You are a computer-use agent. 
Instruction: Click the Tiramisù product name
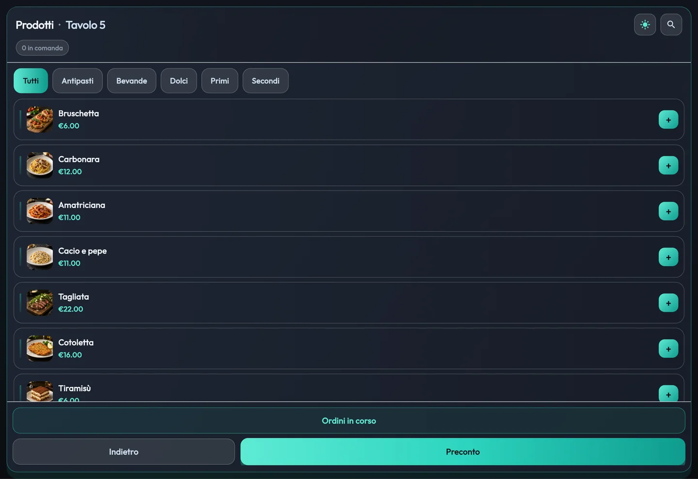coord(75,388)
